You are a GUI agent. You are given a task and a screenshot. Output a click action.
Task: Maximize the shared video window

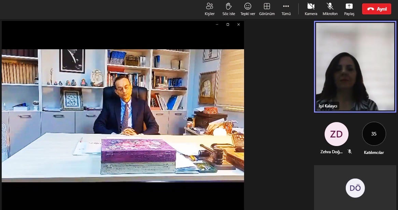(x=228, y=25)
